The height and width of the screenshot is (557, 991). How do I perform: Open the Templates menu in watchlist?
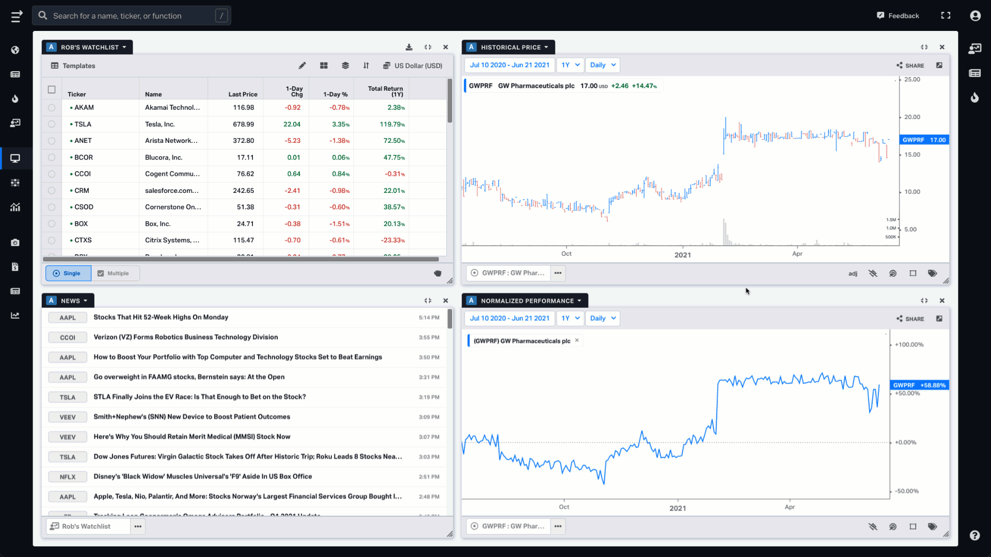point(73,65)
